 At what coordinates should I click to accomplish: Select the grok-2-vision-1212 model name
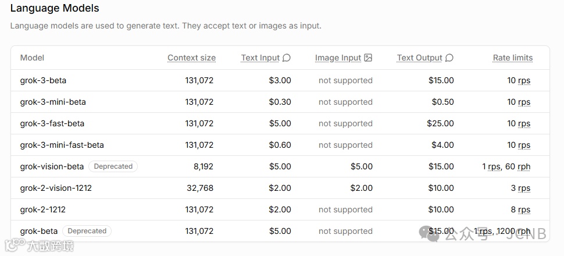point(56,188)
